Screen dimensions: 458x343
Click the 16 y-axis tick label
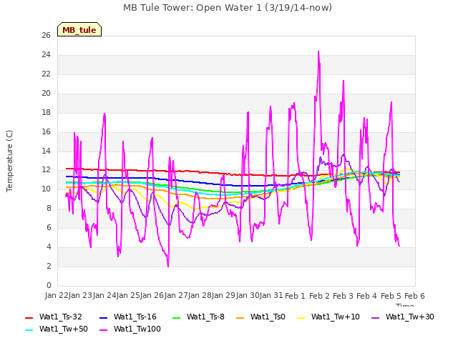pyautogui.click(x=46, y=131)
